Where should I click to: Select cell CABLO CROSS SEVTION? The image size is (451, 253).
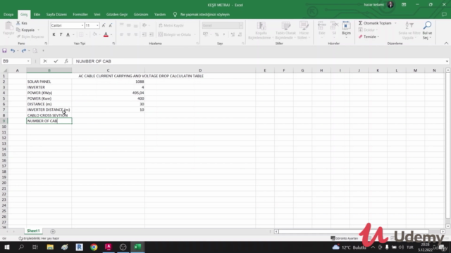[49, 115]
